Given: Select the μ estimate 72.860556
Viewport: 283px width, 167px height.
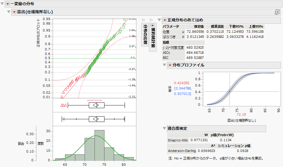Looking at the screenshot, I should [x=195, y=32].
